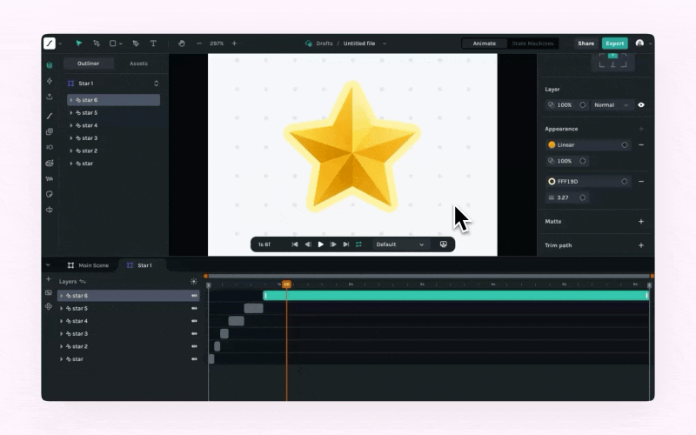Toggle keyframe diamond next to FFF19D stroke

coord(625,182)
